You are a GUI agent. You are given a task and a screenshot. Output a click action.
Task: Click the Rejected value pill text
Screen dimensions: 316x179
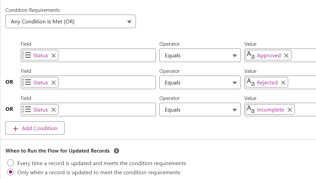coord(267,83)
